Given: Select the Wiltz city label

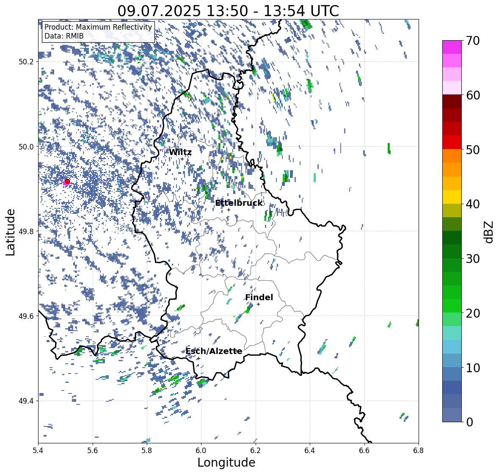Looking at the screenshot, I should [x=180, y=152].
